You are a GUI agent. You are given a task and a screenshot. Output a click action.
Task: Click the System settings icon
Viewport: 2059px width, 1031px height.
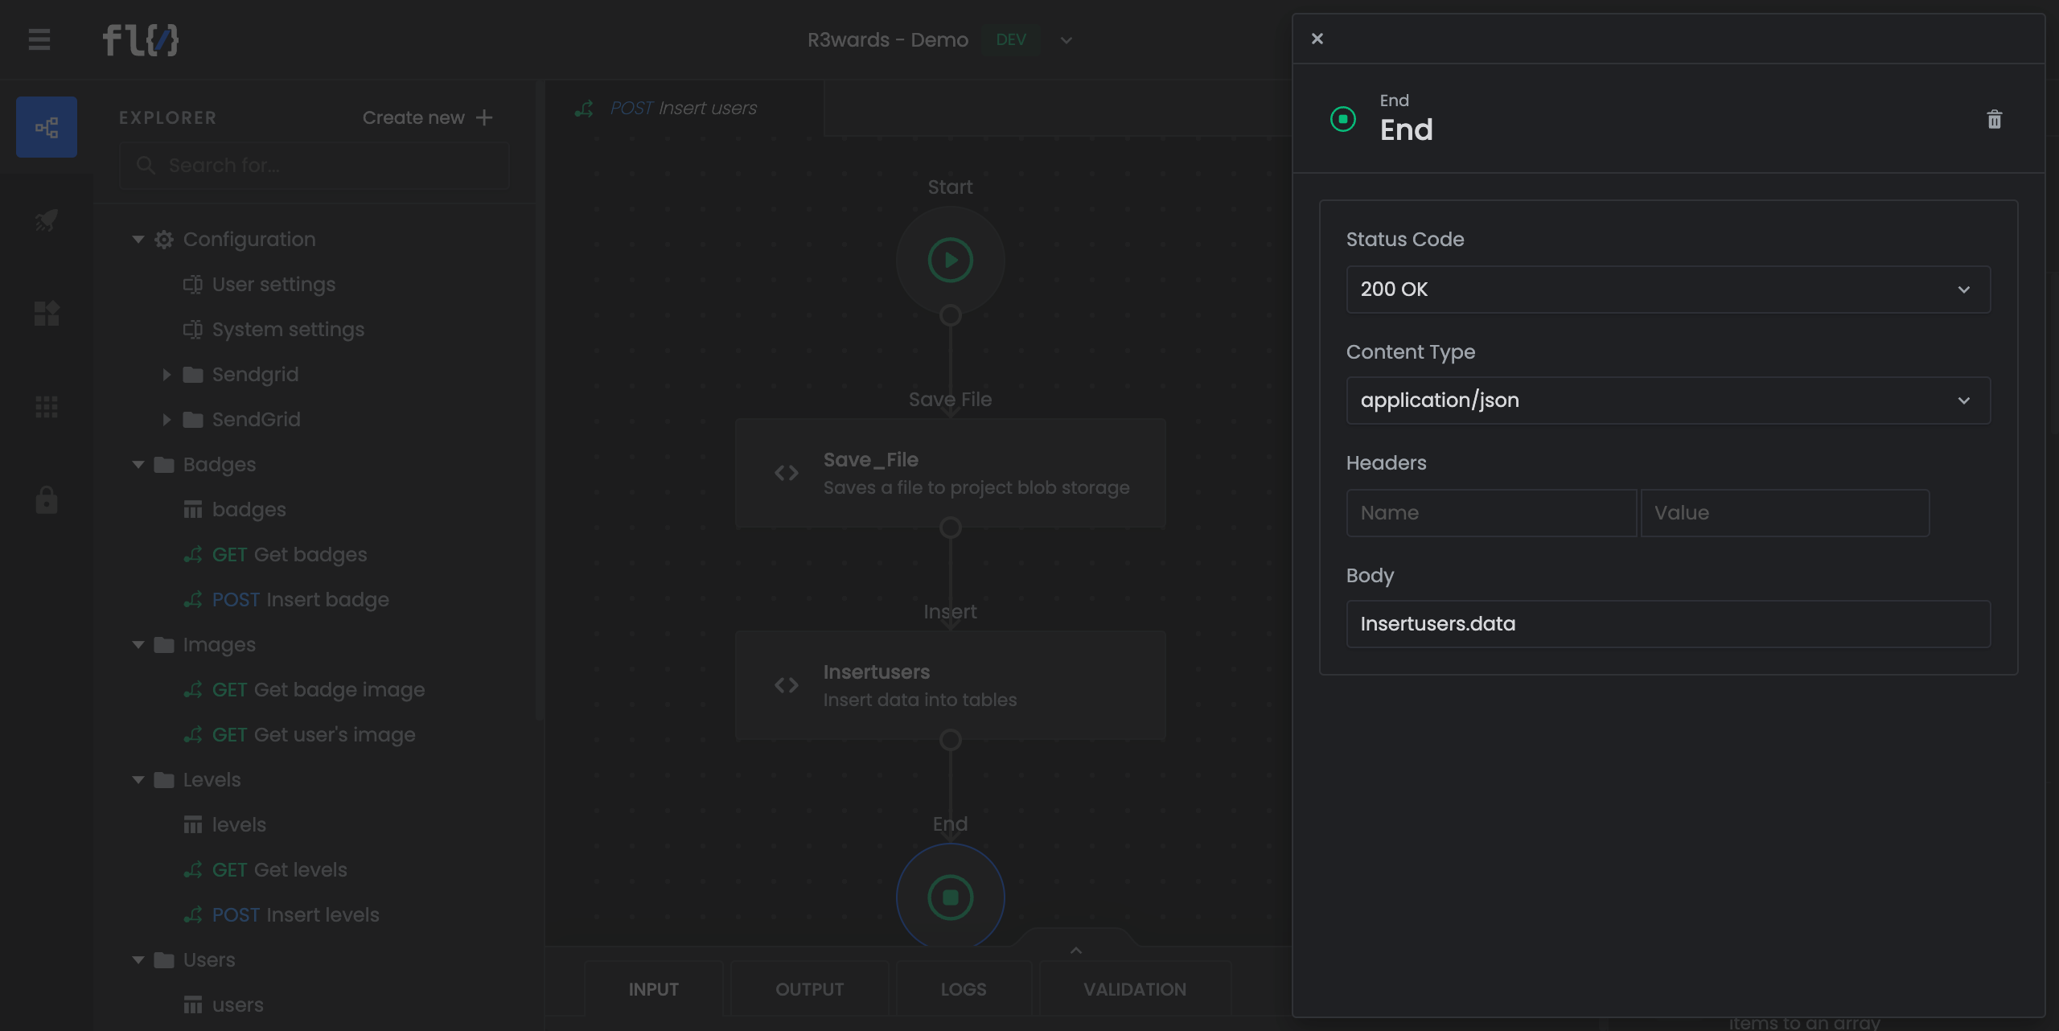pos(193,330)
